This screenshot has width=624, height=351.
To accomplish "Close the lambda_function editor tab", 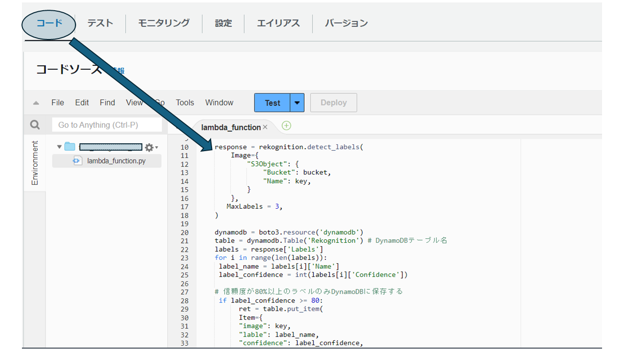I will coord(265,126).
